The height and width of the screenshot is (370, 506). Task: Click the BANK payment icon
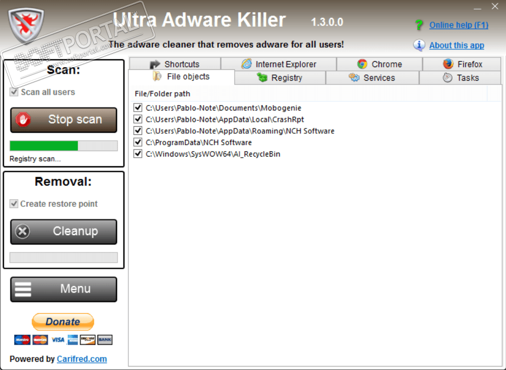[x=105, y=340]
